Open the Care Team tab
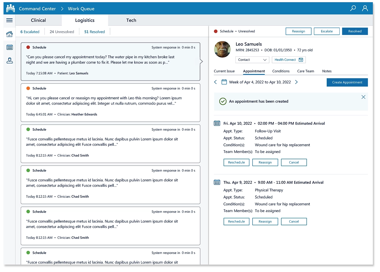This screenshot has width=380, height=272. click(305, 71)
